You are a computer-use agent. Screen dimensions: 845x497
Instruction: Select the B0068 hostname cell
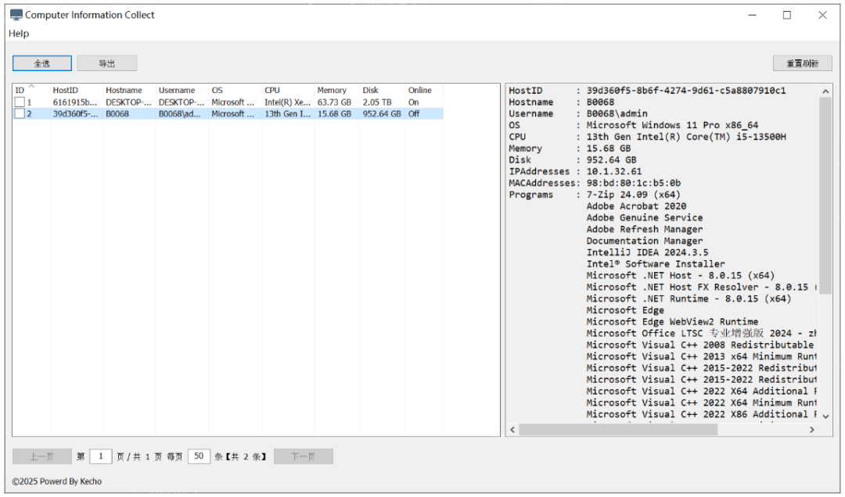tap(117, 114)
